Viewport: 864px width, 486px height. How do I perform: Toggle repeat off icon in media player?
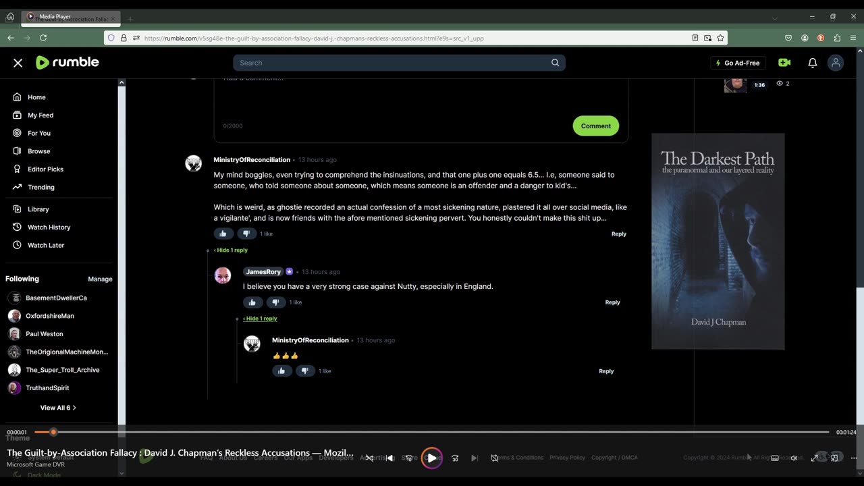(494, 458)
